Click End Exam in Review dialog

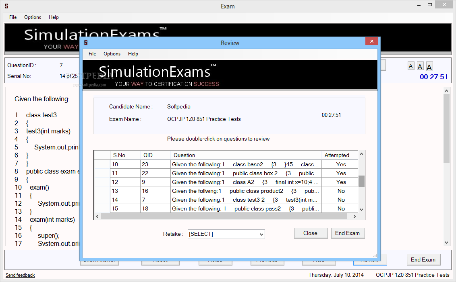click(x=348, y=233)
